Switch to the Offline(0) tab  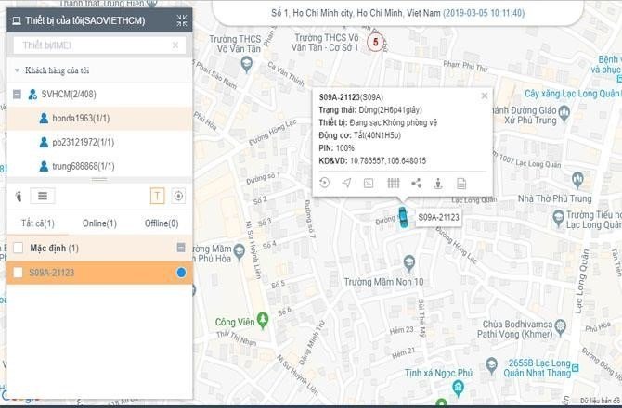tap(161, 223)
